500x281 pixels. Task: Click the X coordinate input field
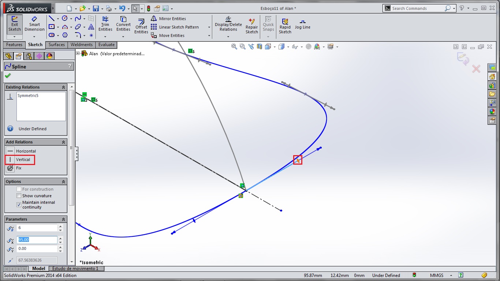[37, 240]
